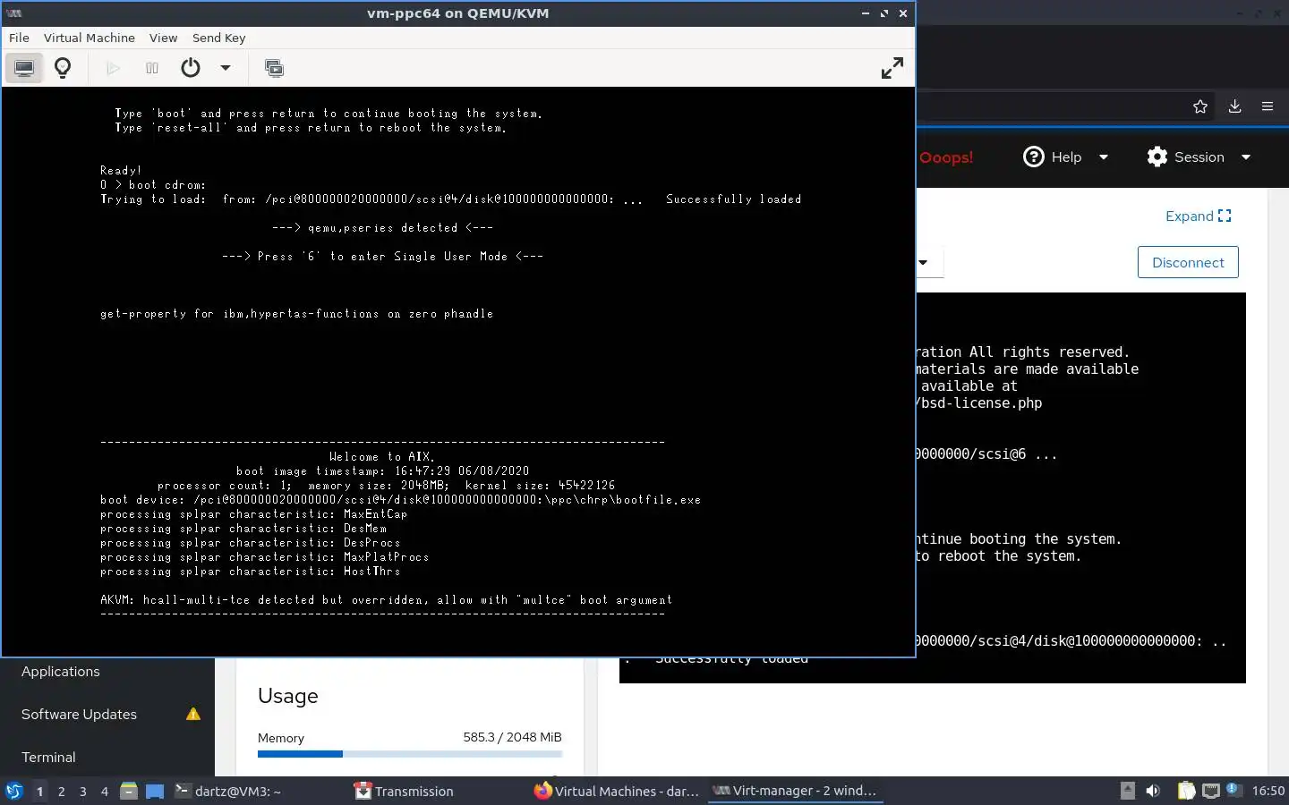Open the Send Key menu

point(218,38)
